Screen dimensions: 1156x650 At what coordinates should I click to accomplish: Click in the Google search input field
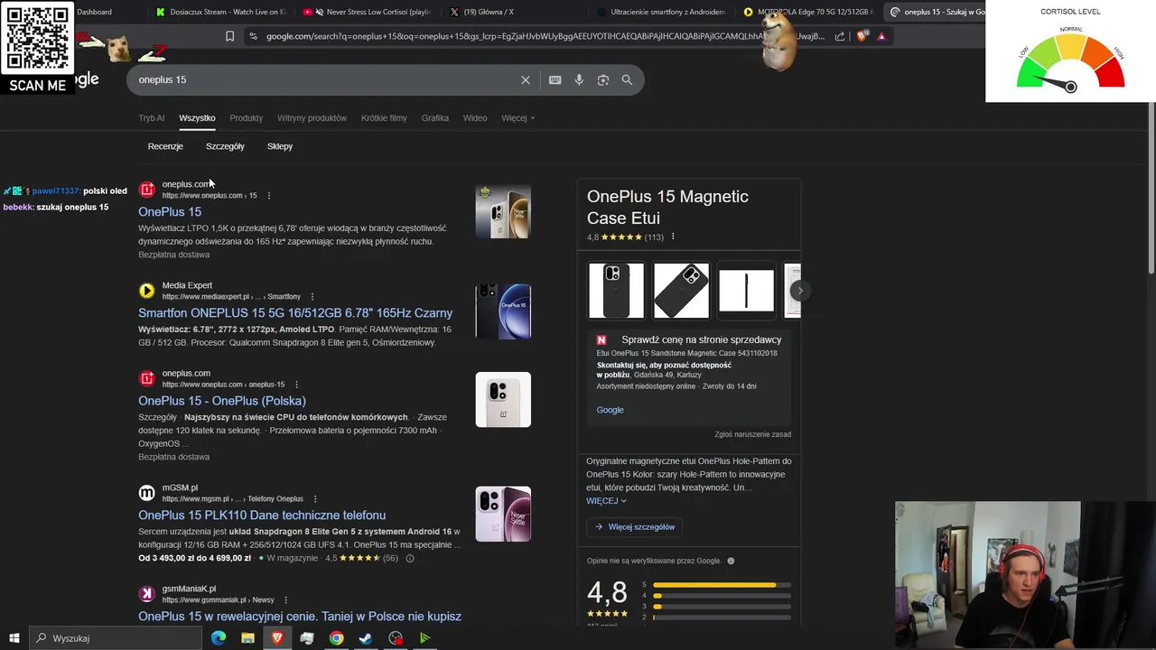[325, 79]
